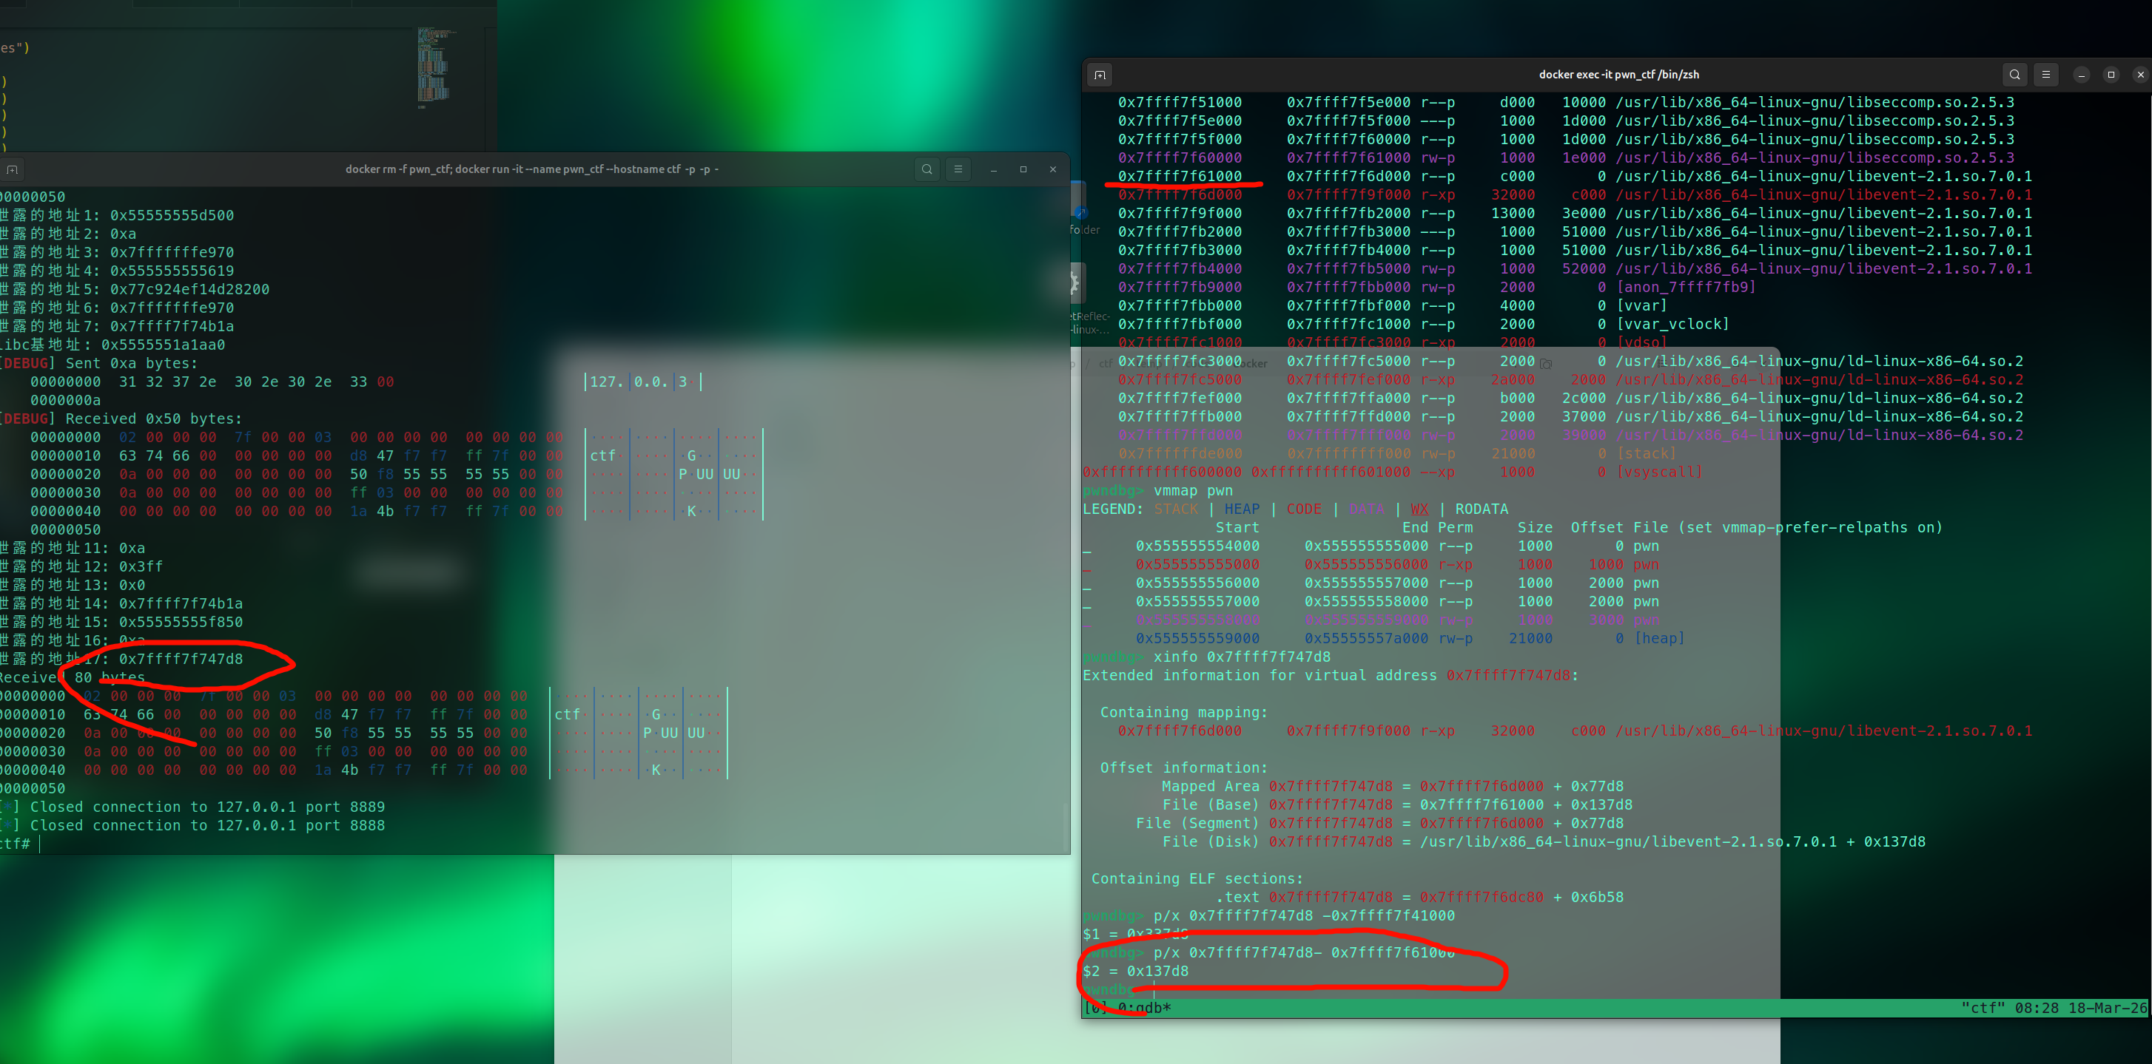The height and width of the screenshot is (1064, 2152).
Task: Click the canary value '0x77c924ef14d28200'
Action: [x=189, y=290]
